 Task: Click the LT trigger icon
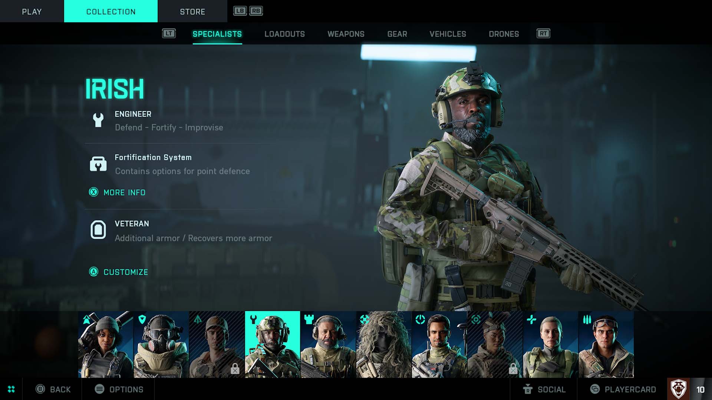click(x=169, y=33)
